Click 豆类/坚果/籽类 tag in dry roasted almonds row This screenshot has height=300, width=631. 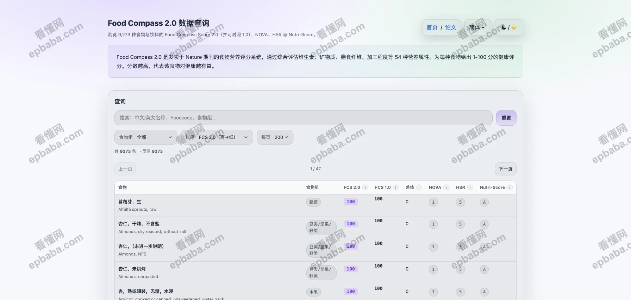(321, 227)
